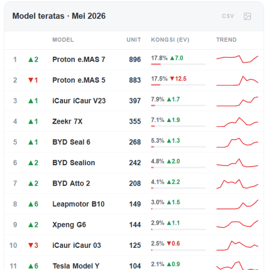
Task: Select Proton e.MAS 5 model name
Action: click(78, 80)
